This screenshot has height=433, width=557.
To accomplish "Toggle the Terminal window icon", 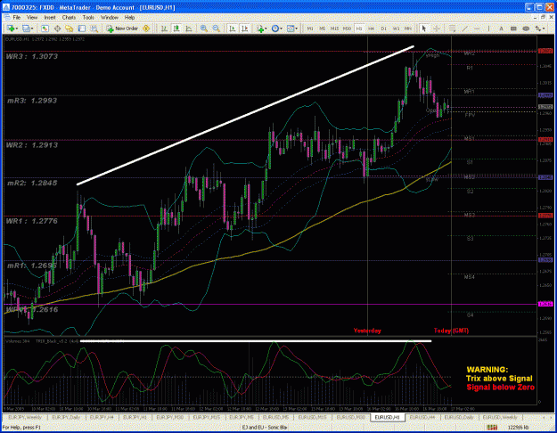I will click(82, 29).
